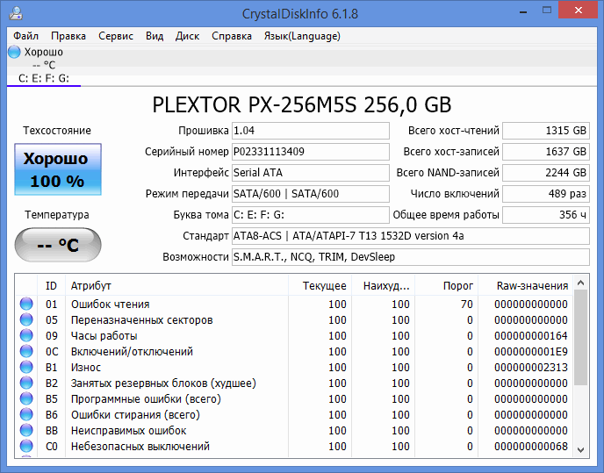Screen dimensions: 604x473
Task: Select the Включений/отключений attribute row
Action: pyautogui.click(x=294, y=351)
